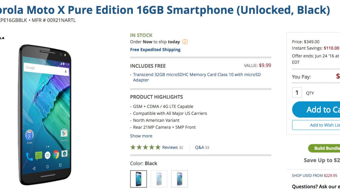Expand product highlights with 'Show more'
Viewport: 340px width, 191px height.
(x=141, y=136)
